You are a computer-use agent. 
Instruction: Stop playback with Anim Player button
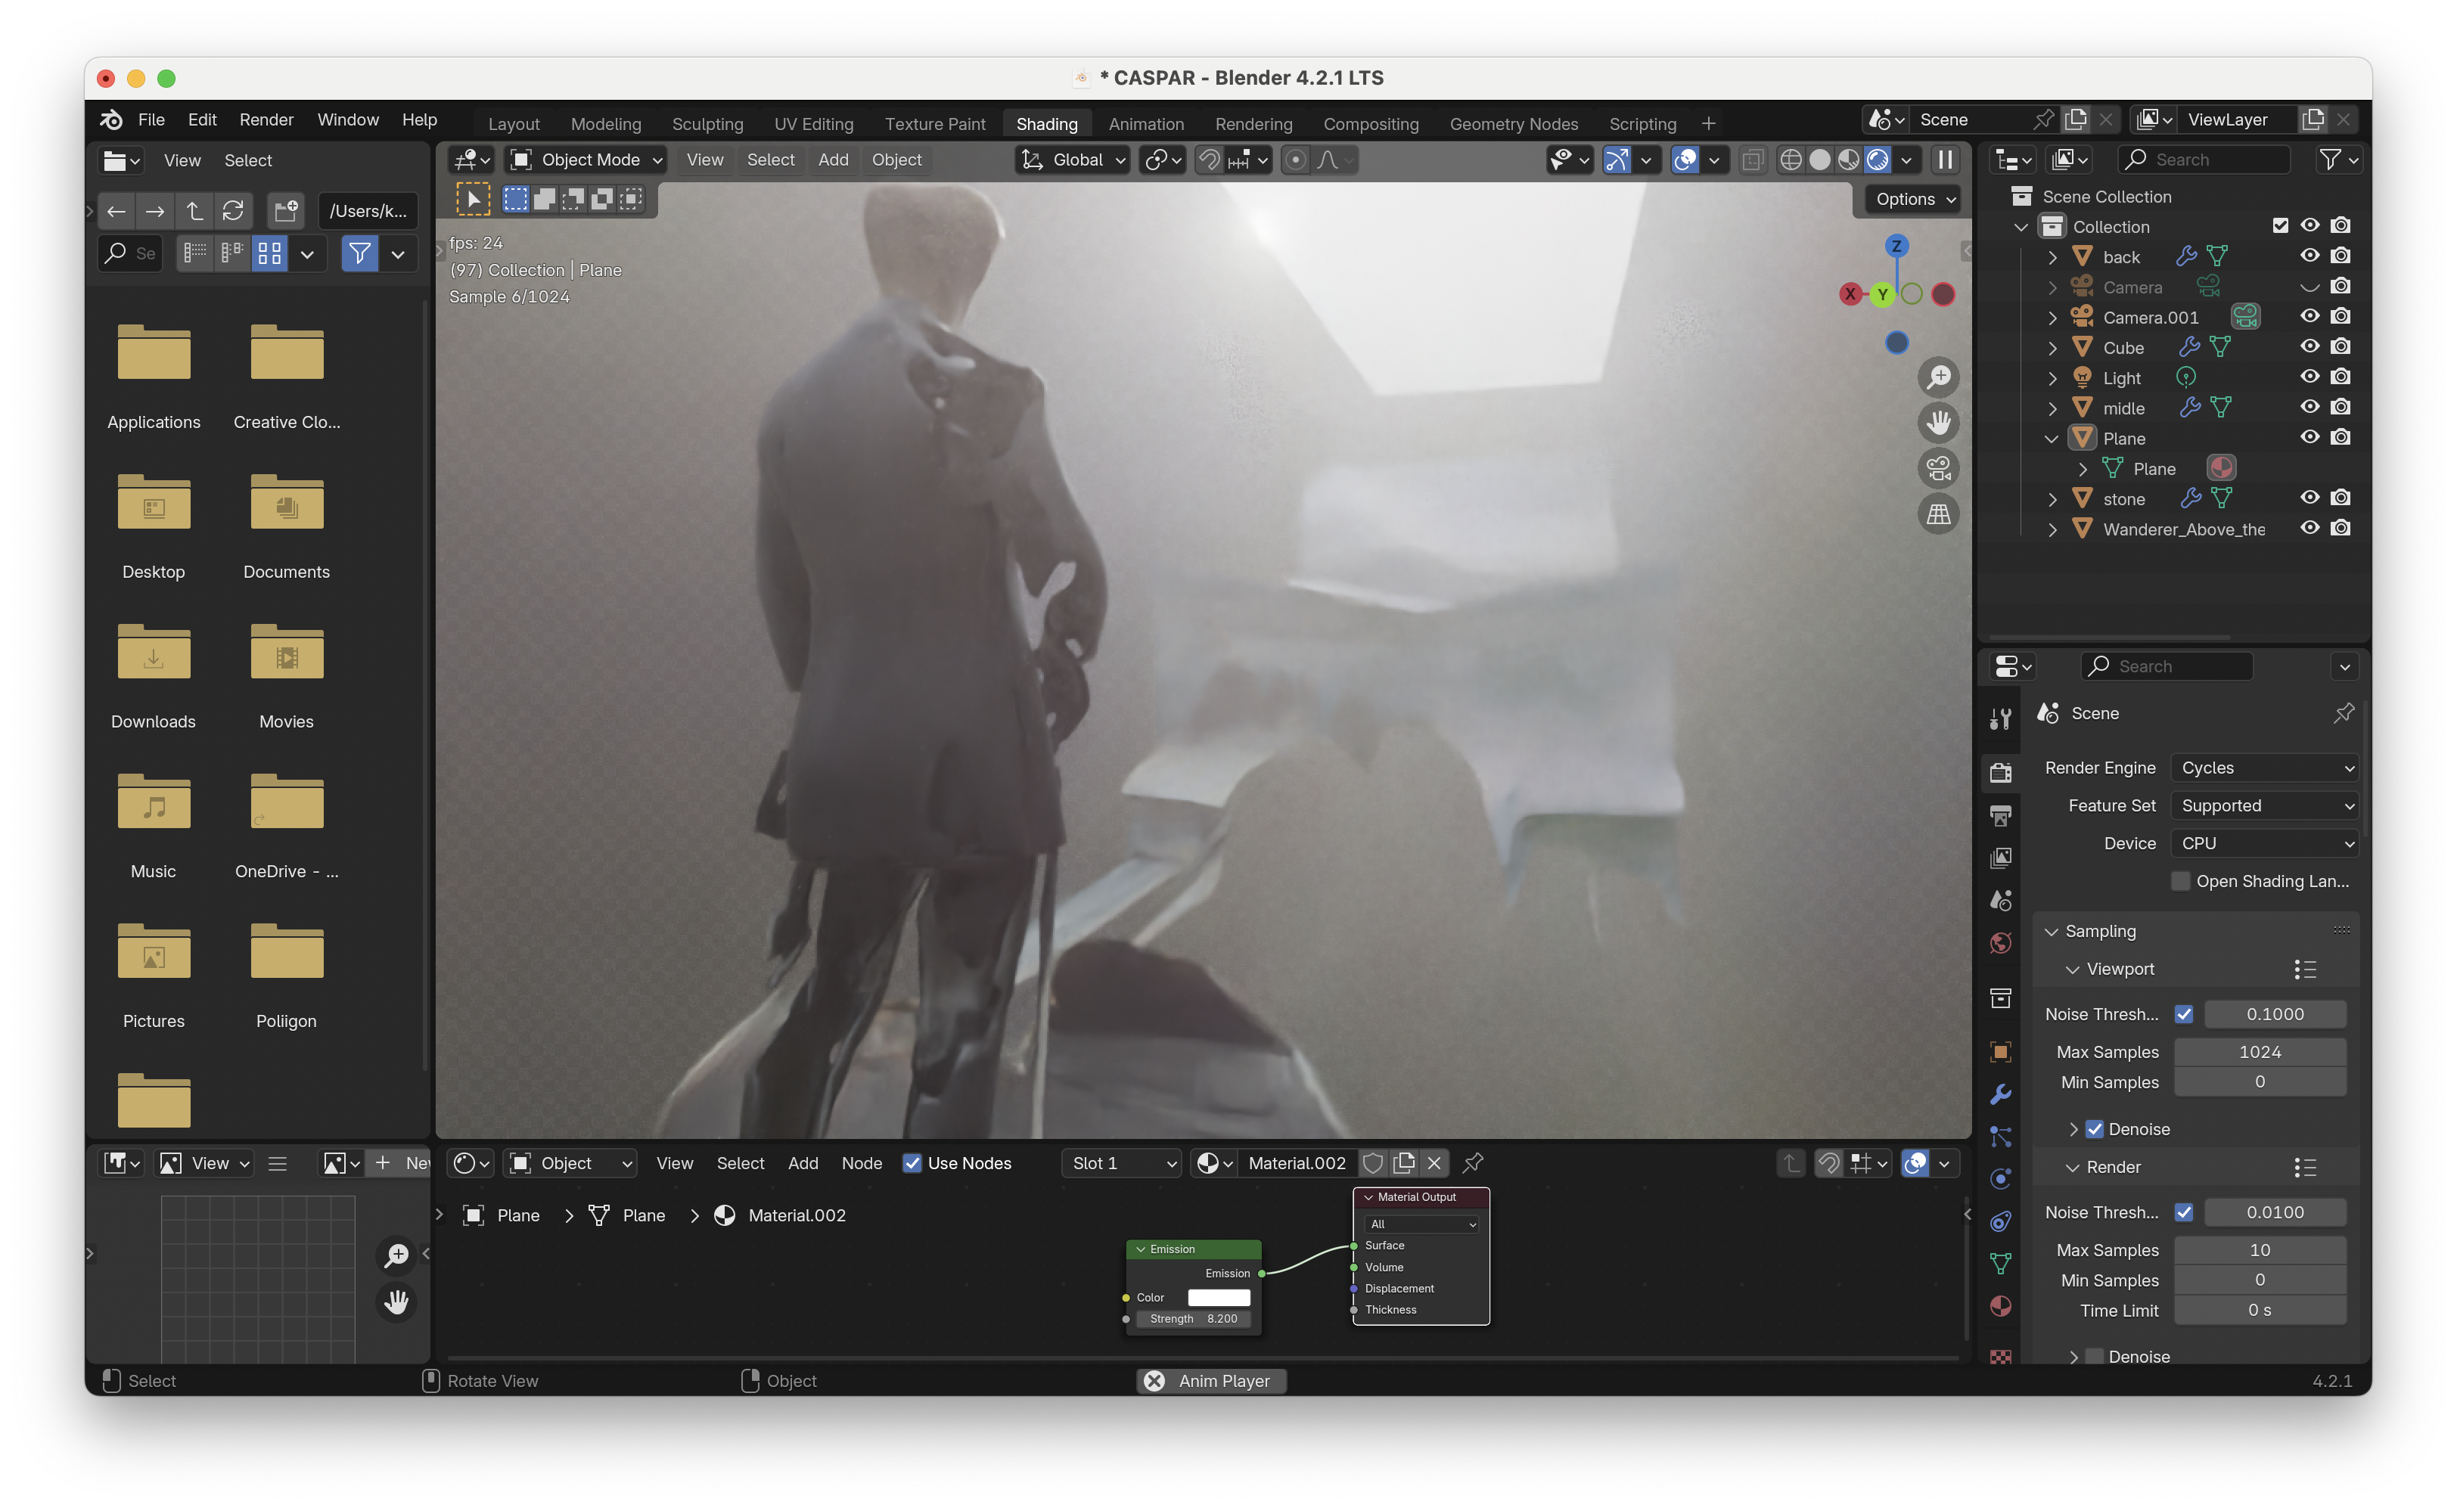(x=1211, y=1380)
